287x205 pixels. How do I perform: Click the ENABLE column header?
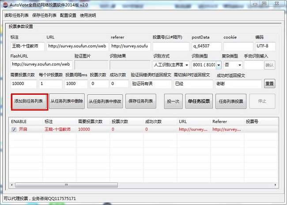pos(26,121)
